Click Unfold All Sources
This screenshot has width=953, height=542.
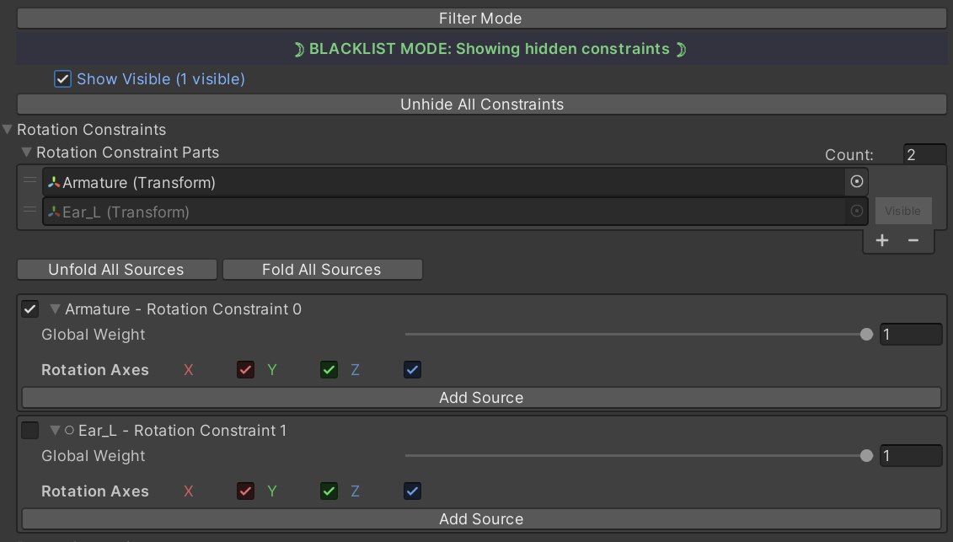coord(116,270)
